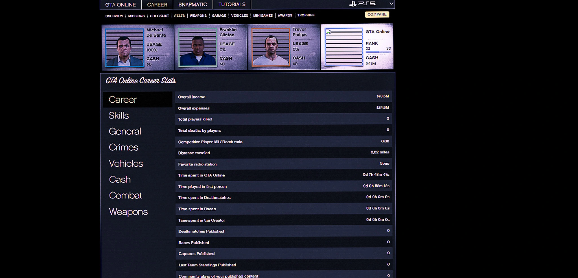Screen dimensions: 578x278
Task: Open the MINIGAMES sub-menu link
Action: pos(263,16)
